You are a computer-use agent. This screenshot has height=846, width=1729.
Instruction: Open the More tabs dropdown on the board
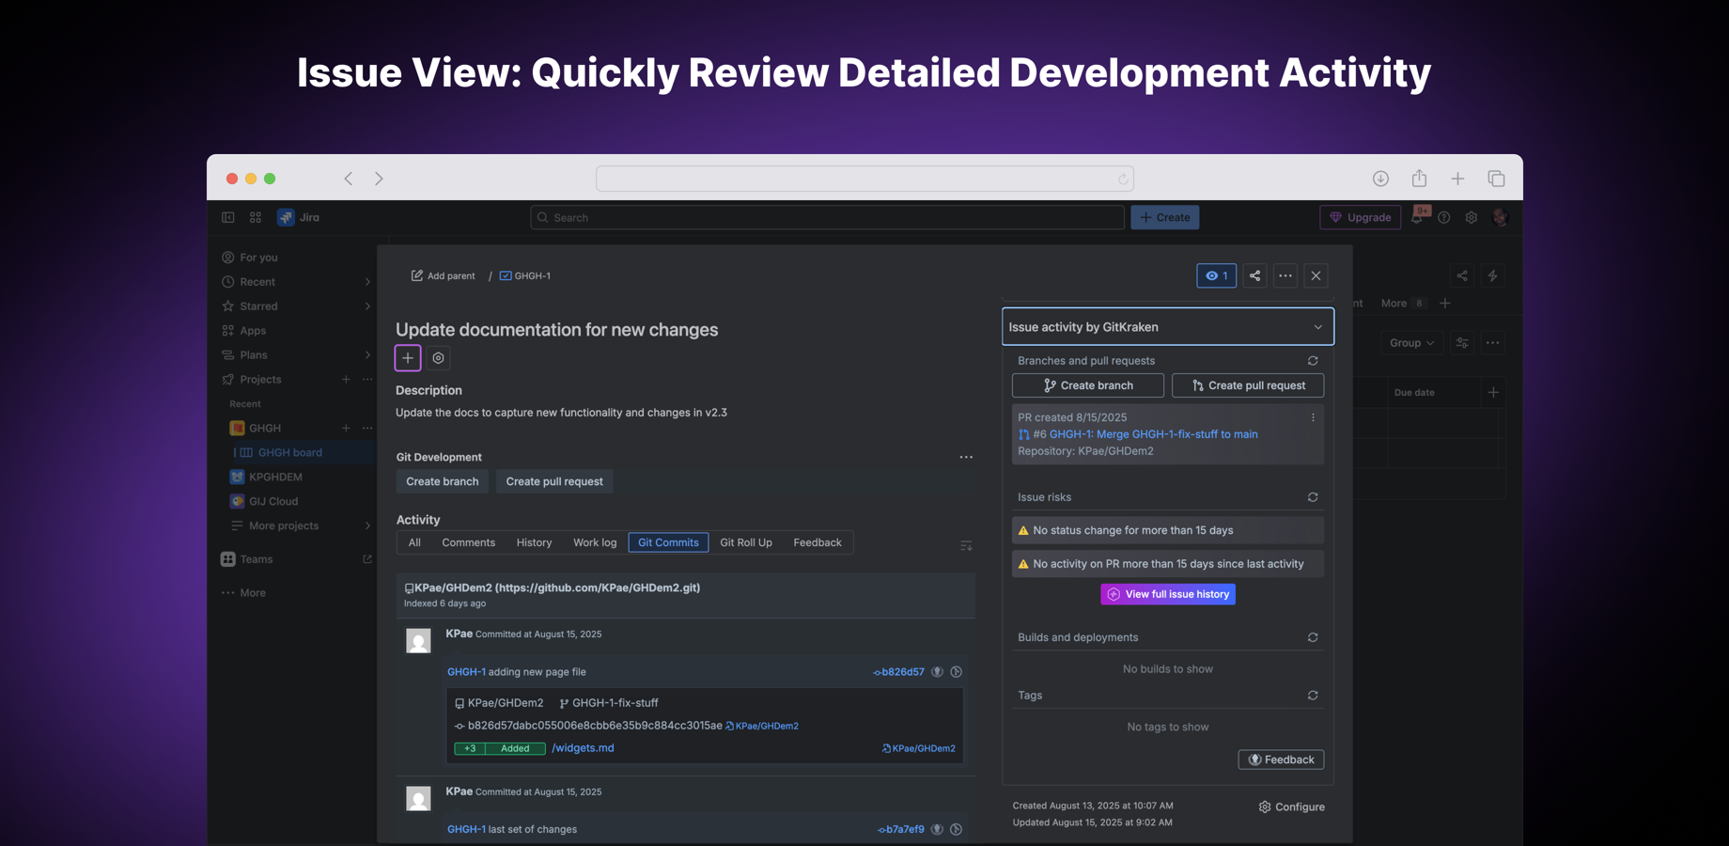(1403, 304)
